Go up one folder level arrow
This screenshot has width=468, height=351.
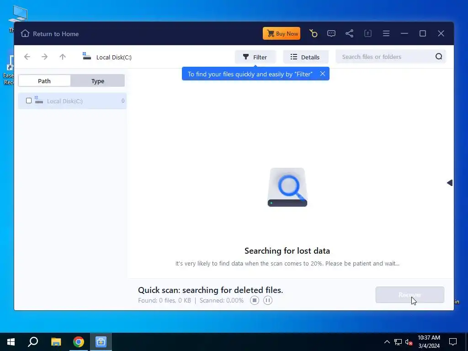(62, 57)
